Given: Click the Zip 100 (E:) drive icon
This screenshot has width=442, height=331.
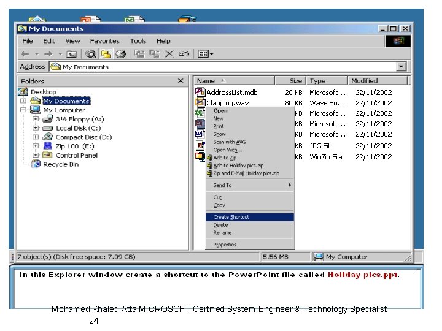Looking at the screenshot, I should tap(48, 146).
